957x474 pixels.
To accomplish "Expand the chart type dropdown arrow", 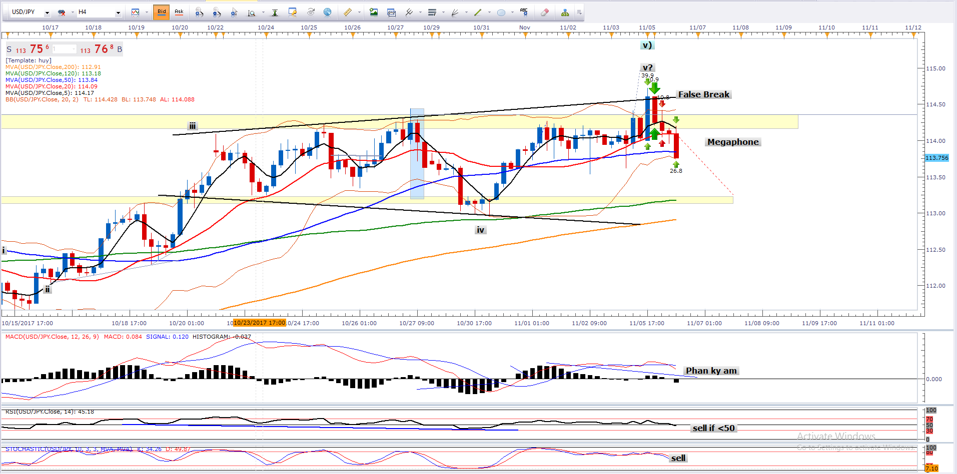I will pos(146,12).
